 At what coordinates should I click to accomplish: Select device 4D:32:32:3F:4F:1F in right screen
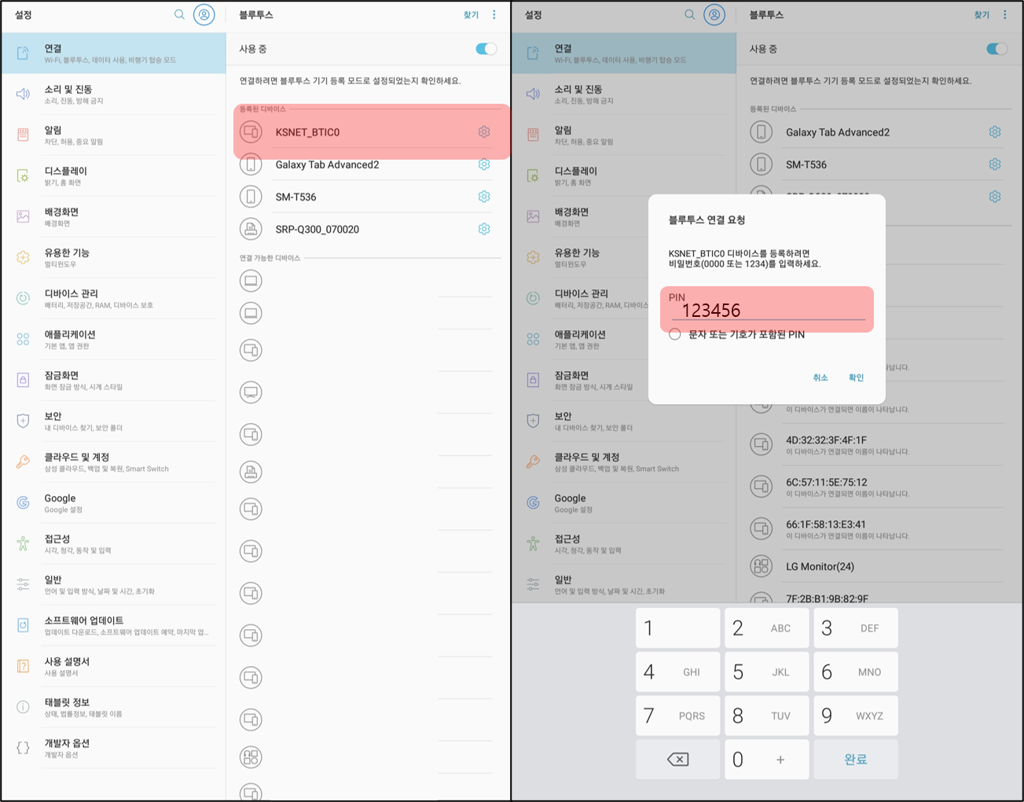coord(878,445)
